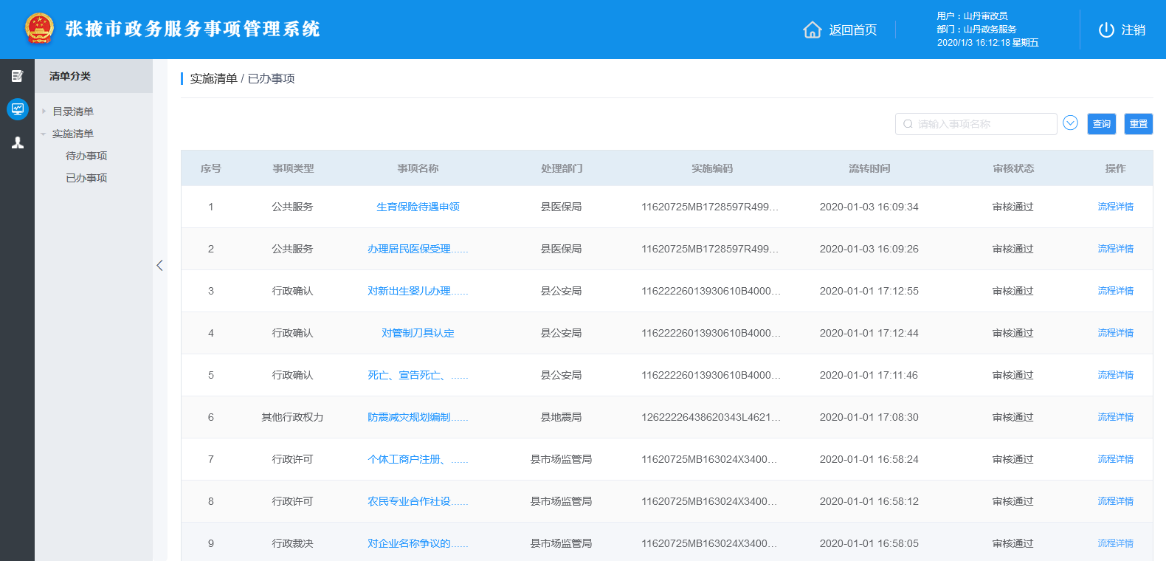Open 农民专业合作社设 item link
This screenshot has width=1166, height=561.
point(418,501)
